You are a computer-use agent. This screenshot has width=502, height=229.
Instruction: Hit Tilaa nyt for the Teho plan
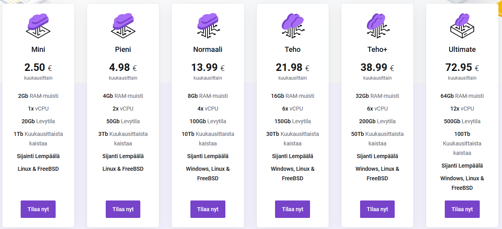pyautogui.click(x=293, y=209)
